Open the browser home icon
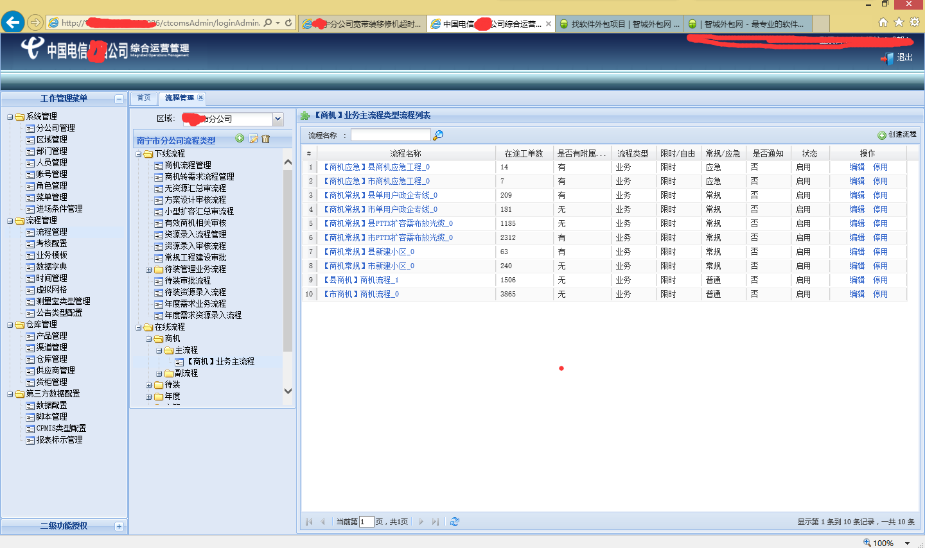The image size is (925, 548). coord(883,22)
